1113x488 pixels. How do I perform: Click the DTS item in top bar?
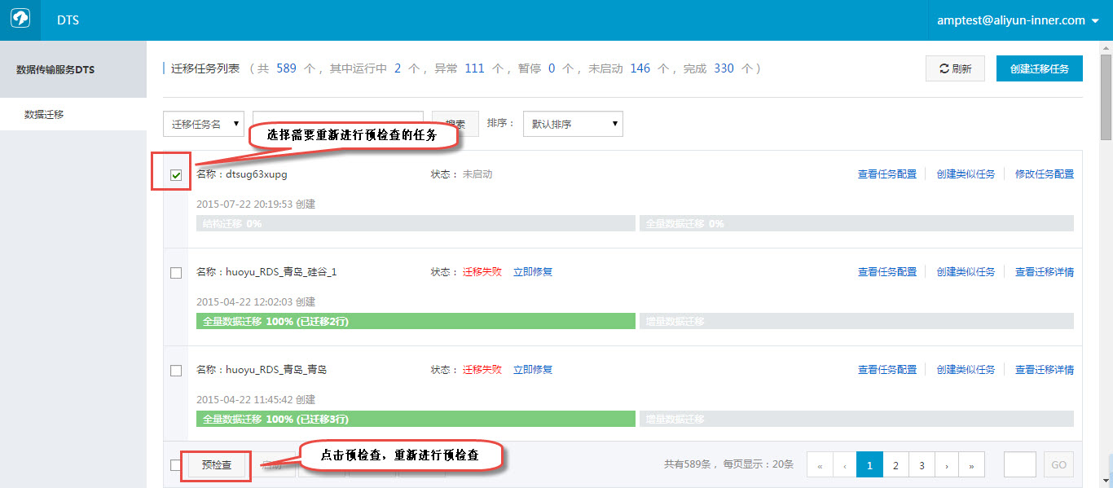[68, 20]
